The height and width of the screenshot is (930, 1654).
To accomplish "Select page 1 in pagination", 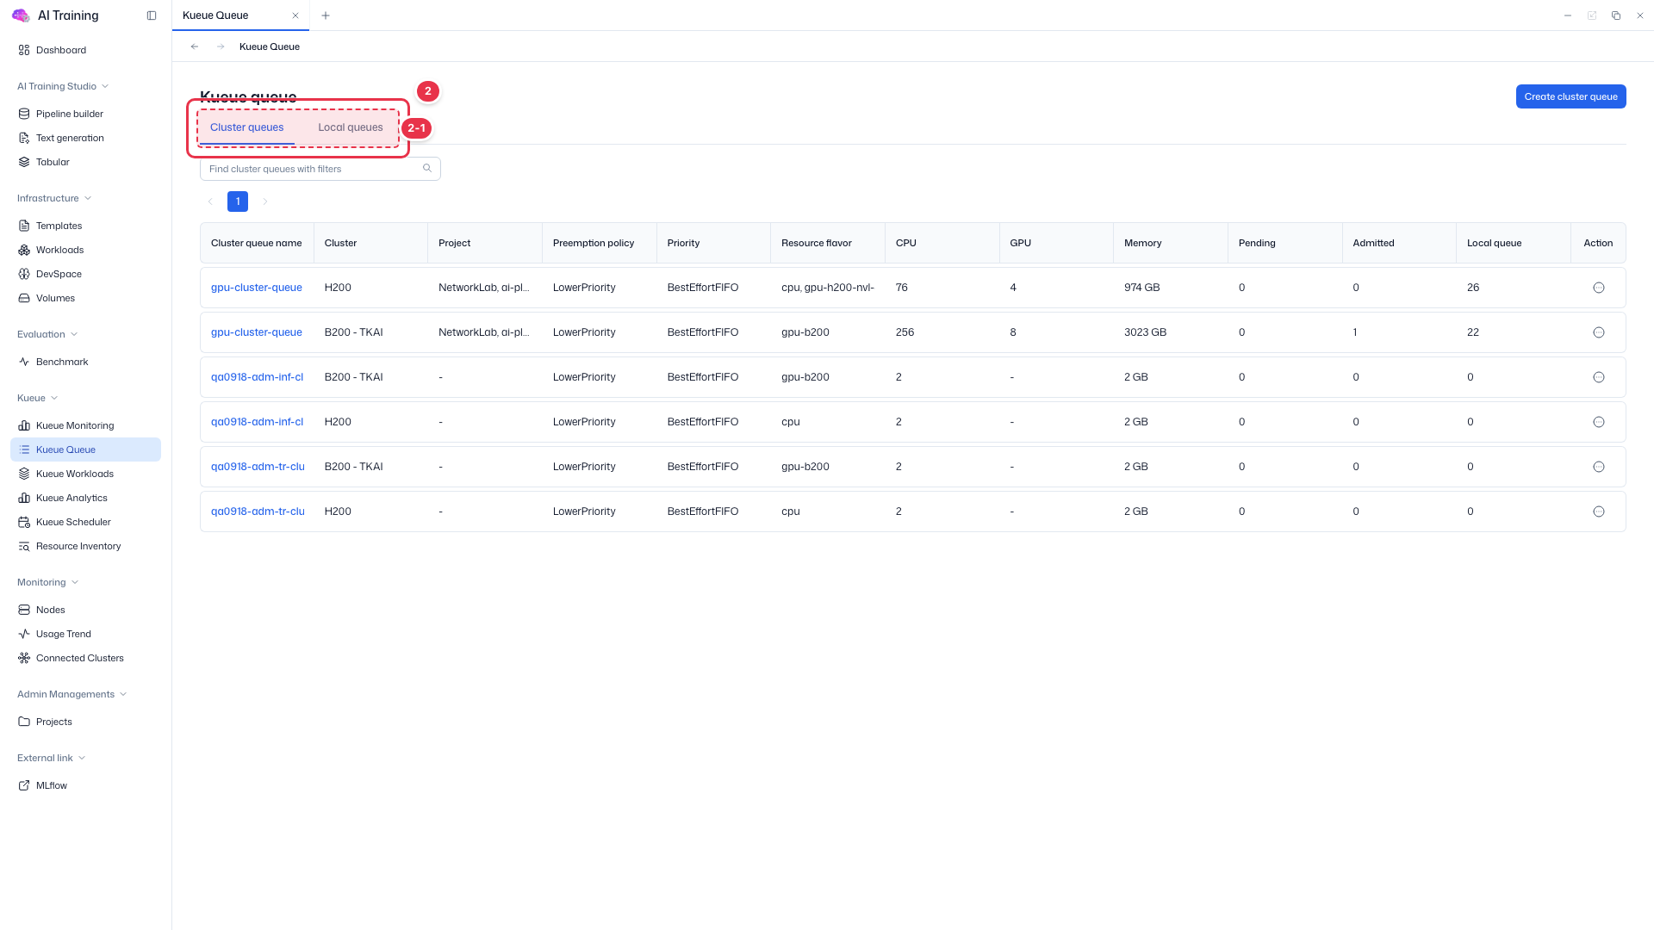I will pyautogui.click(x=238, y=201).
